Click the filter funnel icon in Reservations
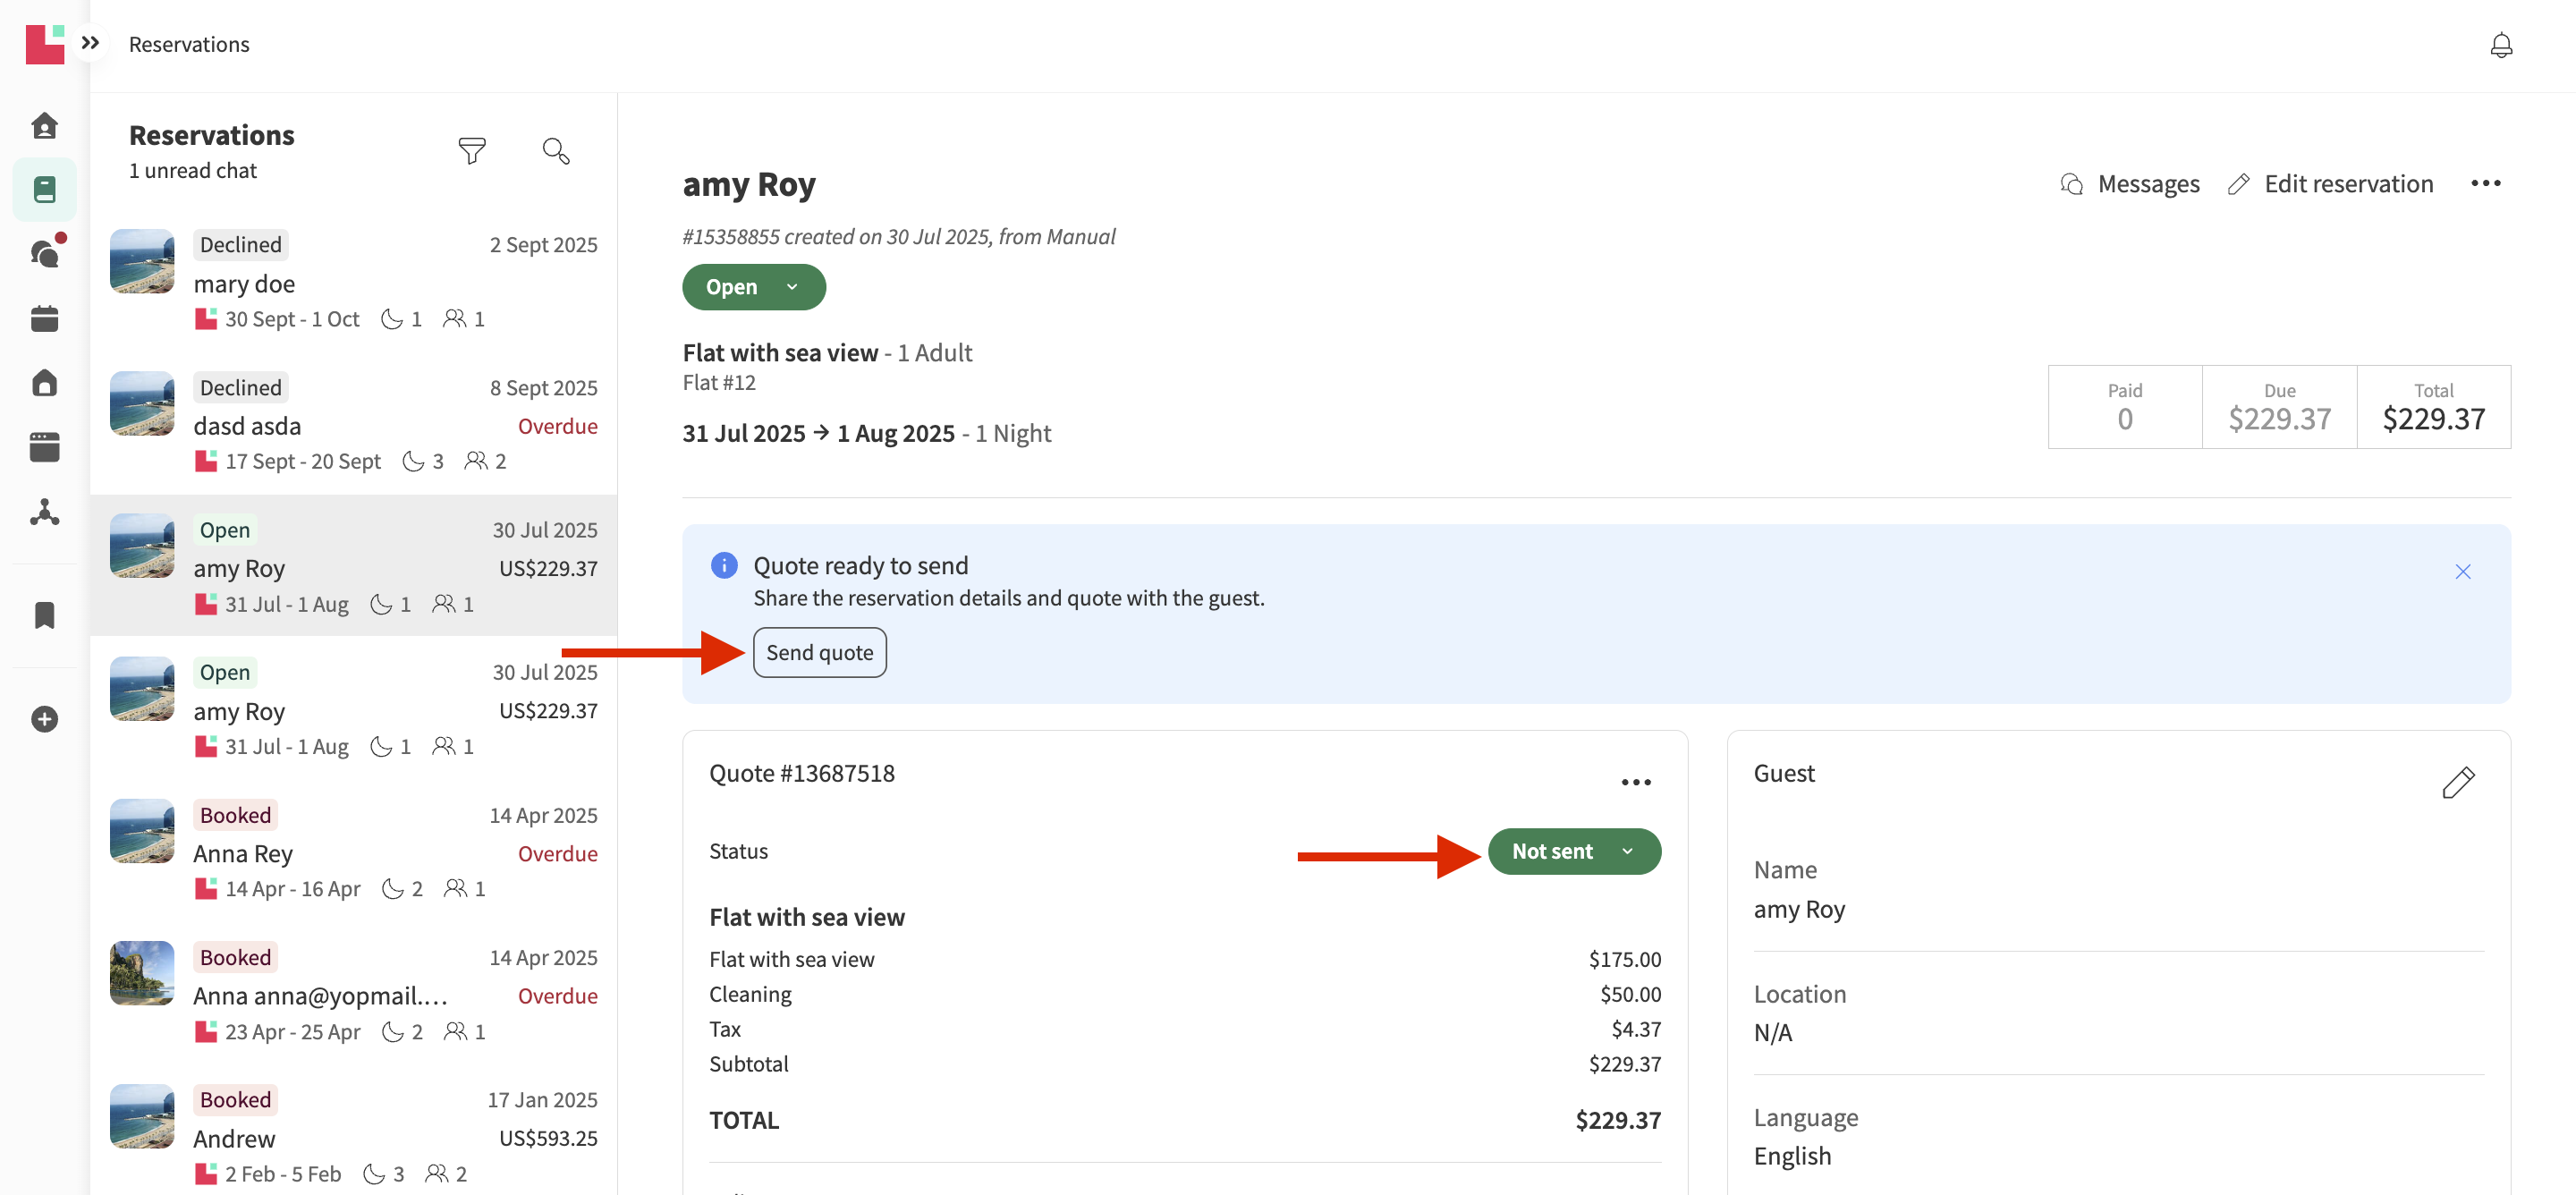 pyautogui.click(x=471, y=151)
